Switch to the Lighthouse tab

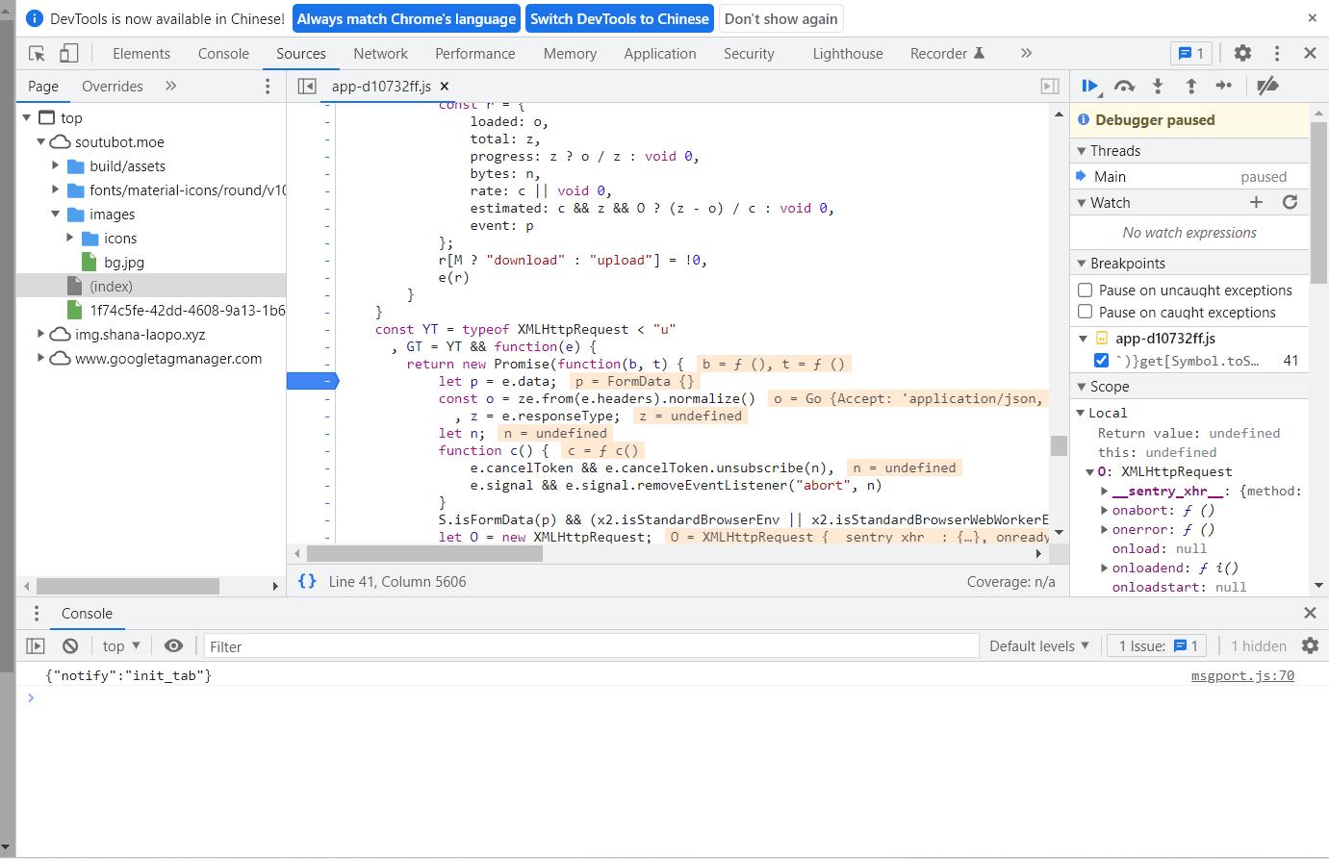[x=848, y=54]
